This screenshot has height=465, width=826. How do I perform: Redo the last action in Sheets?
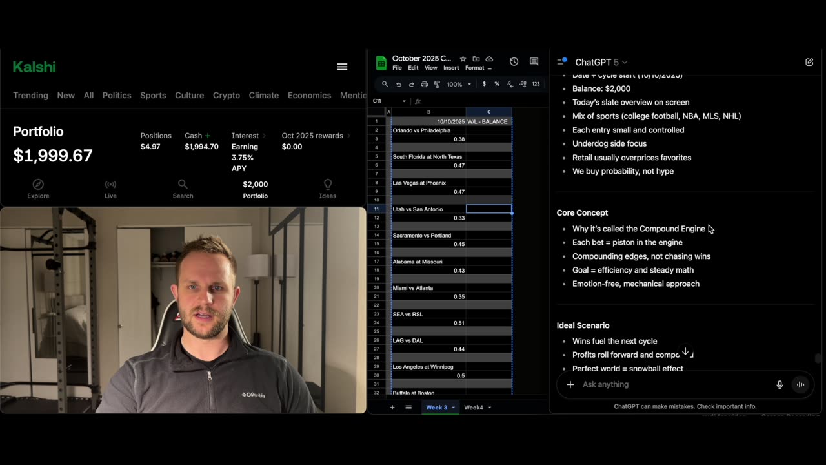coord(412,84)
